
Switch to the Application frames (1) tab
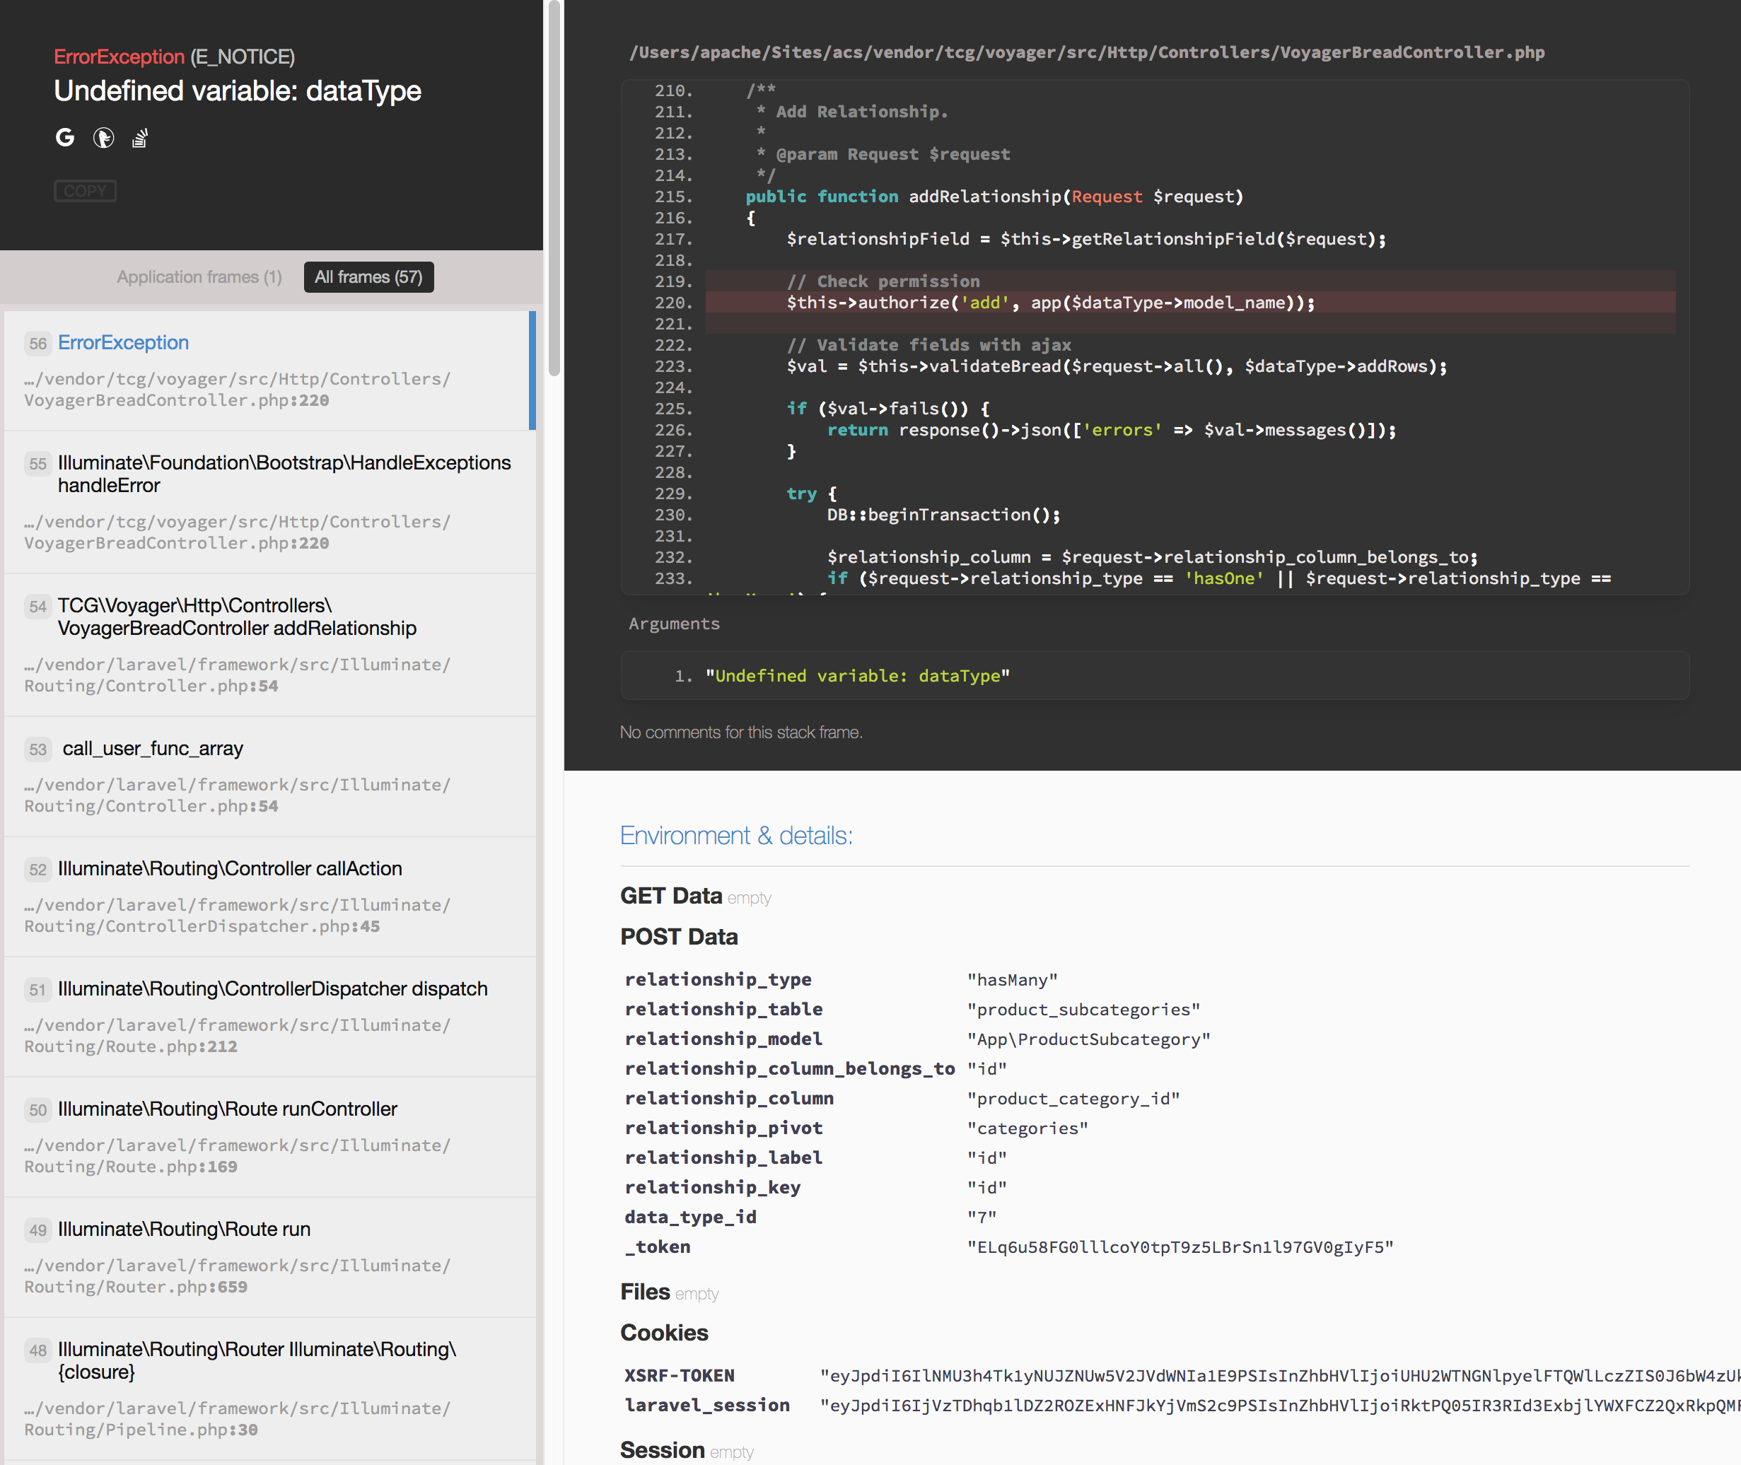point(199,276)
